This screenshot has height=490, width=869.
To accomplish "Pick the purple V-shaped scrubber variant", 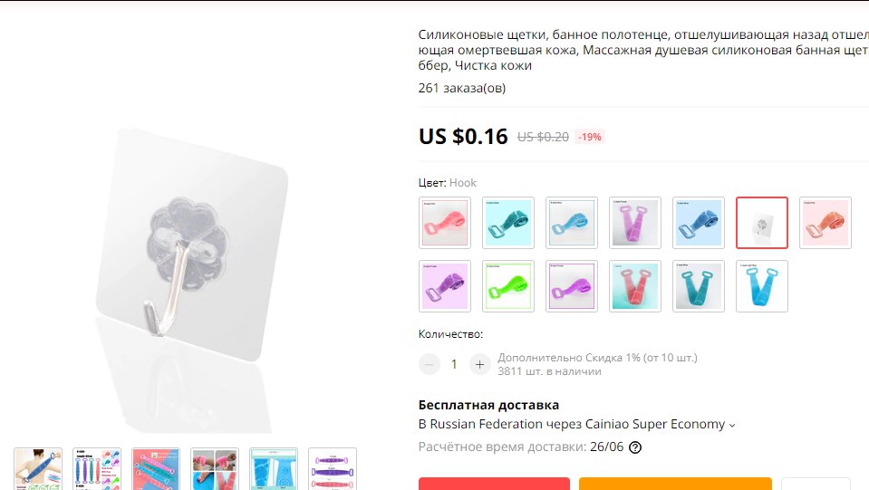I will click(x=635, y=223).
